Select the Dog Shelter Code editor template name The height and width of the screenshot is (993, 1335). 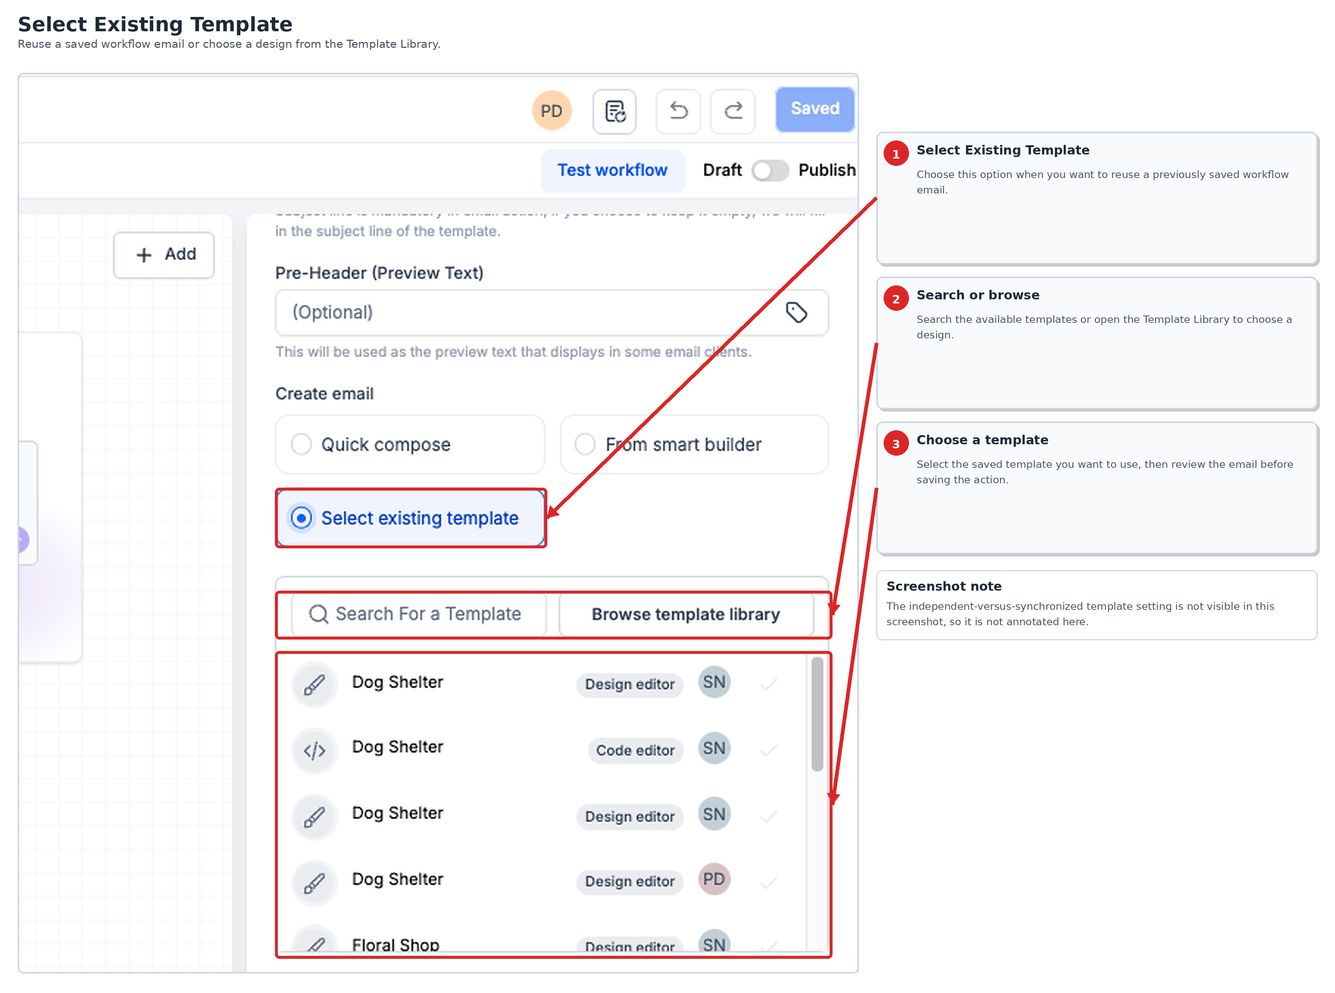coord(397,747)
